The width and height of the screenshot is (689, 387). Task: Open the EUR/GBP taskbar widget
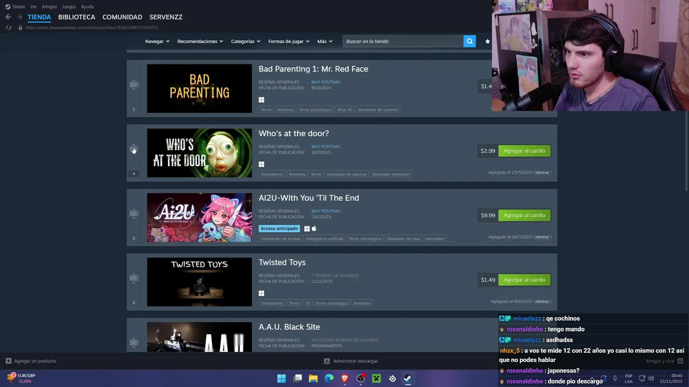click(x=22, y=378)
